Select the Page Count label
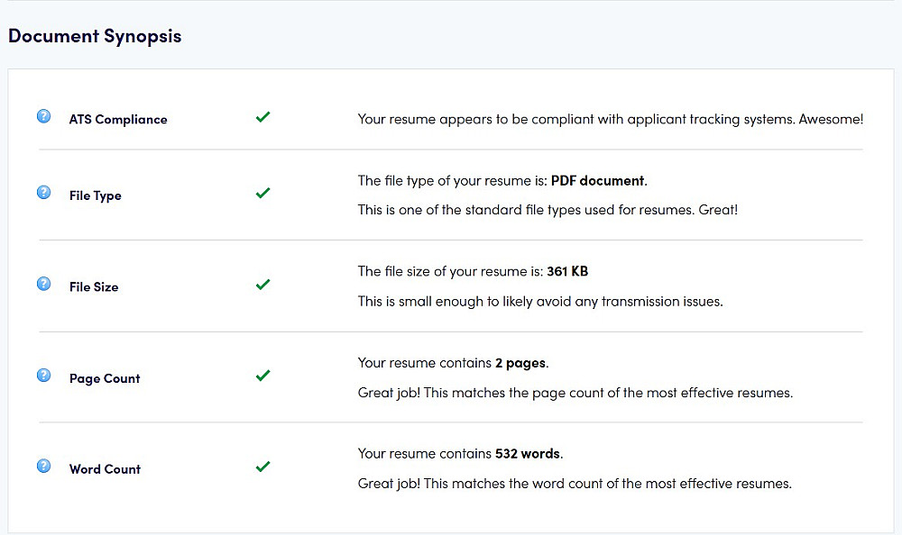 pos(105,378)
